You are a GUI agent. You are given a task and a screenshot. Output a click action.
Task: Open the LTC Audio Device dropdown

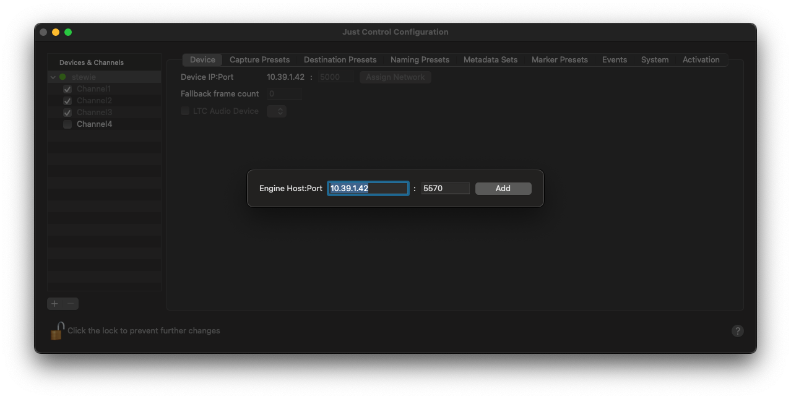[x=277, y=111]
